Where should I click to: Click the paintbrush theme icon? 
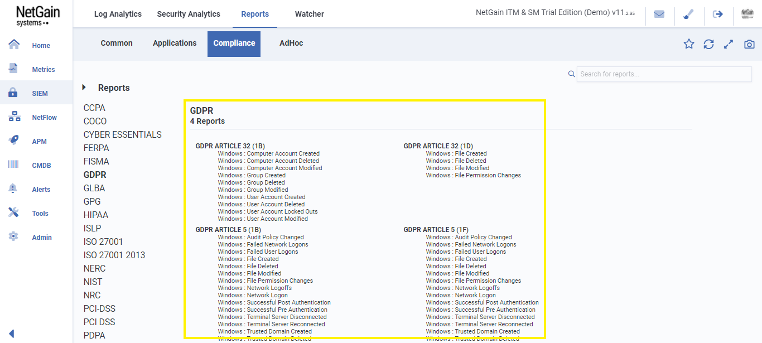(x=688, y=15)
